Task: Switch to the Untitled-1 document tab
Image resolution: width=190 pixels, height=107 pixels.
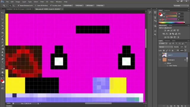Action: coord(19,9)
